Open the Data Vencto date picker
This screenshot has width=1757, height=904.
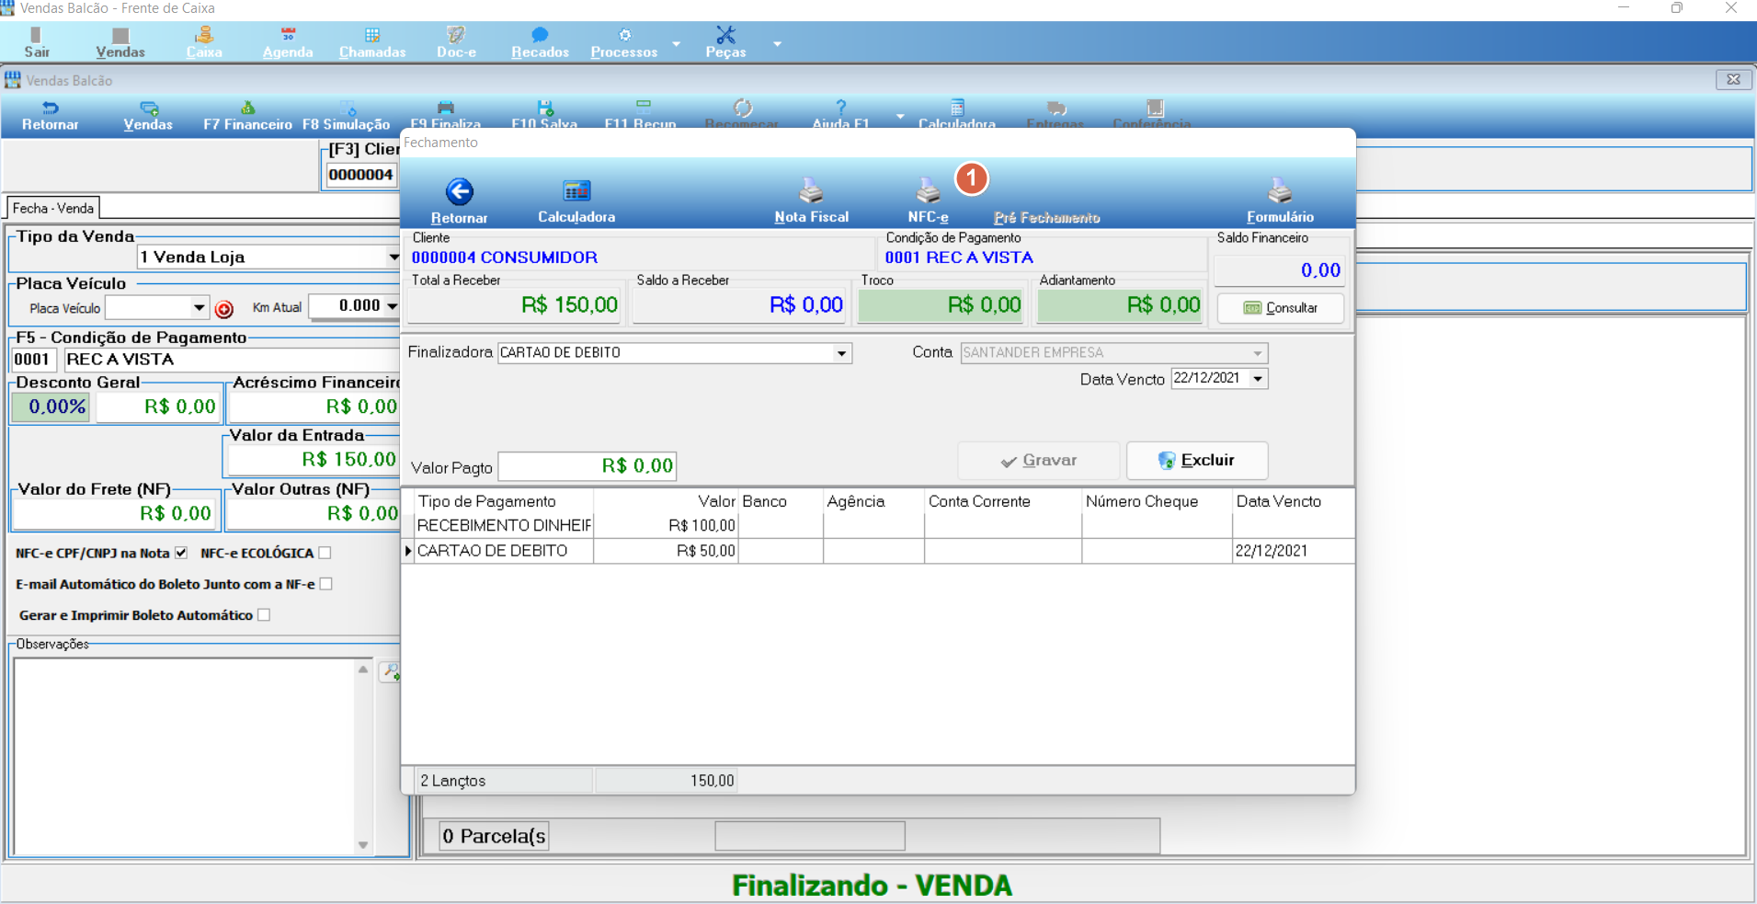[x=1258, y=379]
